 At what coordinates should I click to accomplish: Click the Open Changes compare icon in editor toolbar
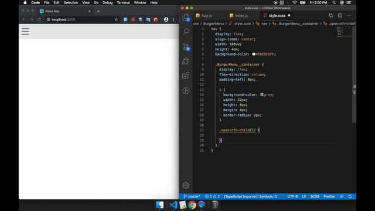(330, 16)
